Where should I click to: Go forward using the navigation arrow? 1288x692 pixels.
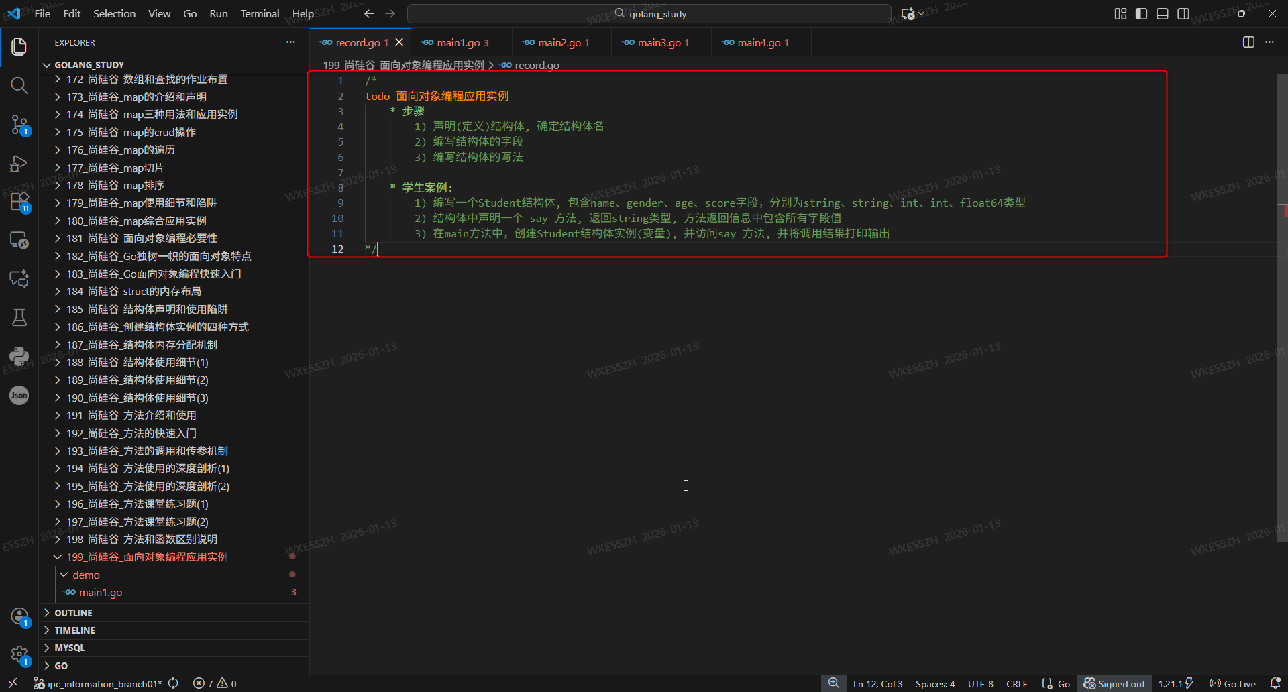(390, 13)
